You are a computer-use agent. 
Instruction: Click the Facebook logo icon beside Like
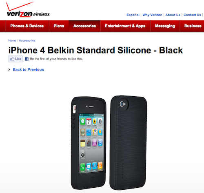[27, 59]
